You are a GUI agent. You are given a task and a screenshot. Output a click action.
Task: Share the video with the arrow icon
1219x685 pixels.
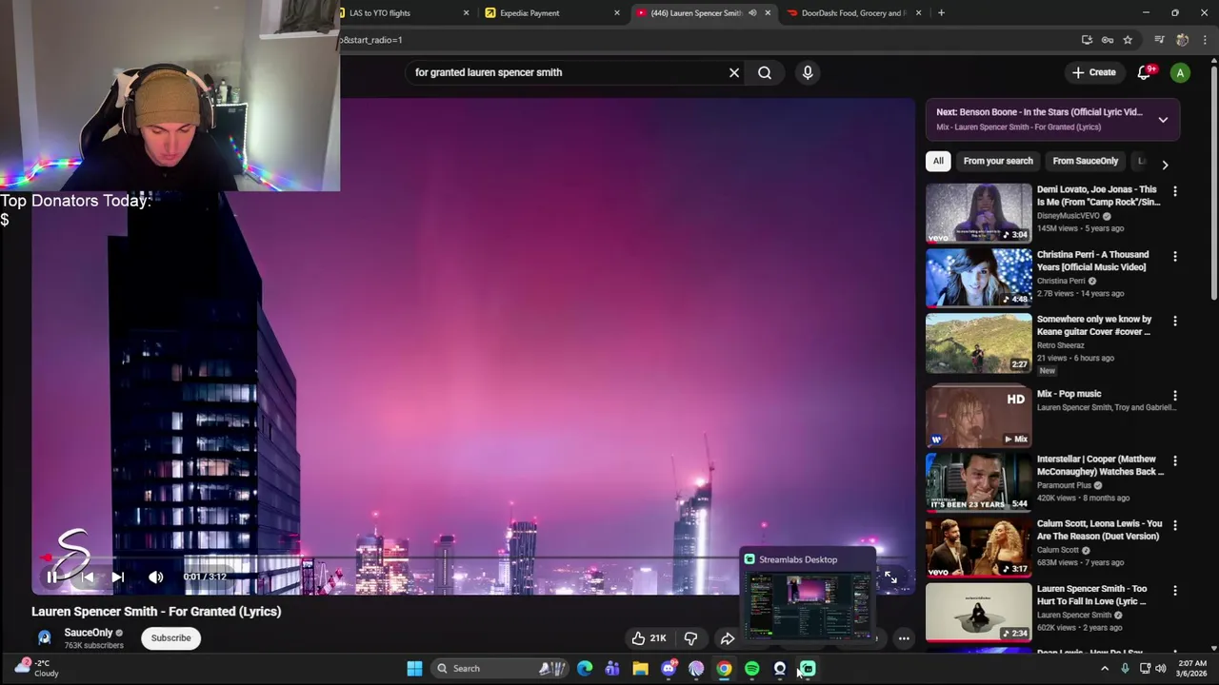[x=727, y=638]
